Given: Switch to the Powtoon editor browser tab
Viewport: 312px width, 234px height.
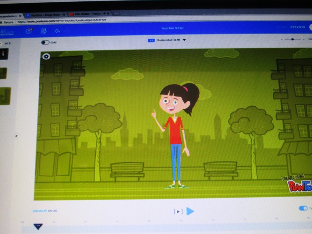Looking at the screenshot, I should 11,16.
